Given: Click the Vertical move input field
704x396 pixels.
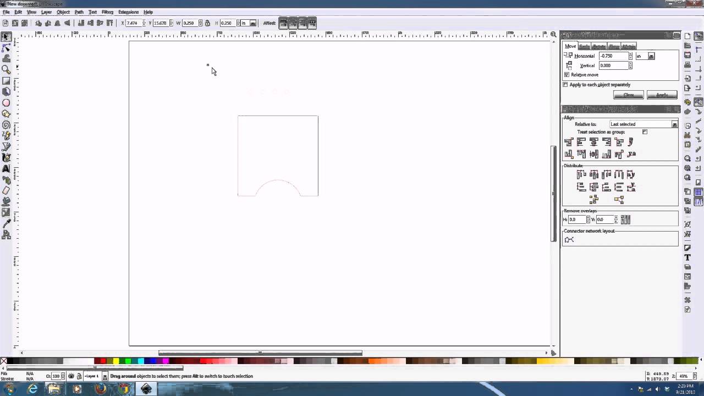Looking at the screenshot, I should coord(613,65).
